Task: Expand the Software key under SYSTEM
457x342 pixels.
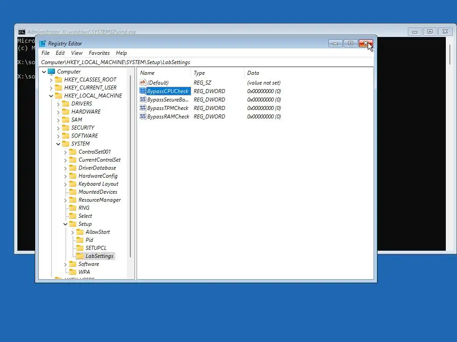Action: (65, 264)
